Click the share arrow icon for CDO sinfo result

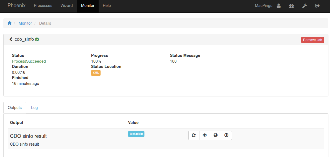tap(194, 135)
